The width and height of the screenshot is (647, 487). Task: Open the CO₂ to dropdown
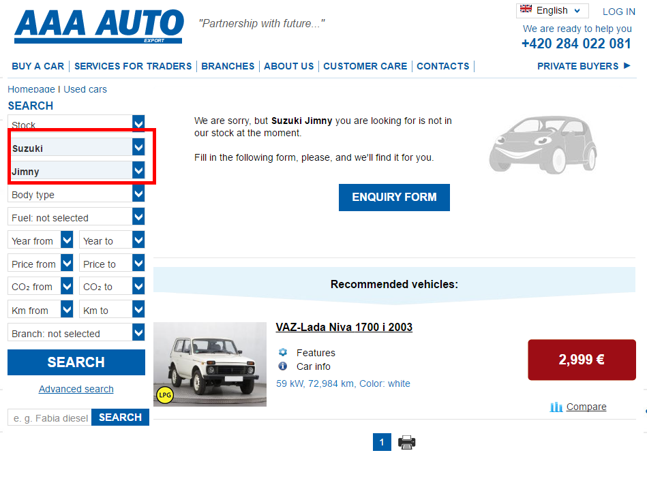[x=112, y=287]
